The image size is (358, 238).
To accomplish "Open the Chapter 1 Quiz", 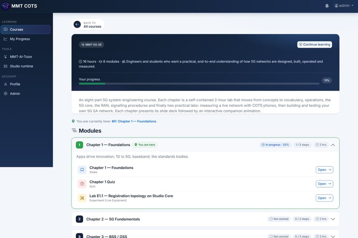I will point(325,184).
